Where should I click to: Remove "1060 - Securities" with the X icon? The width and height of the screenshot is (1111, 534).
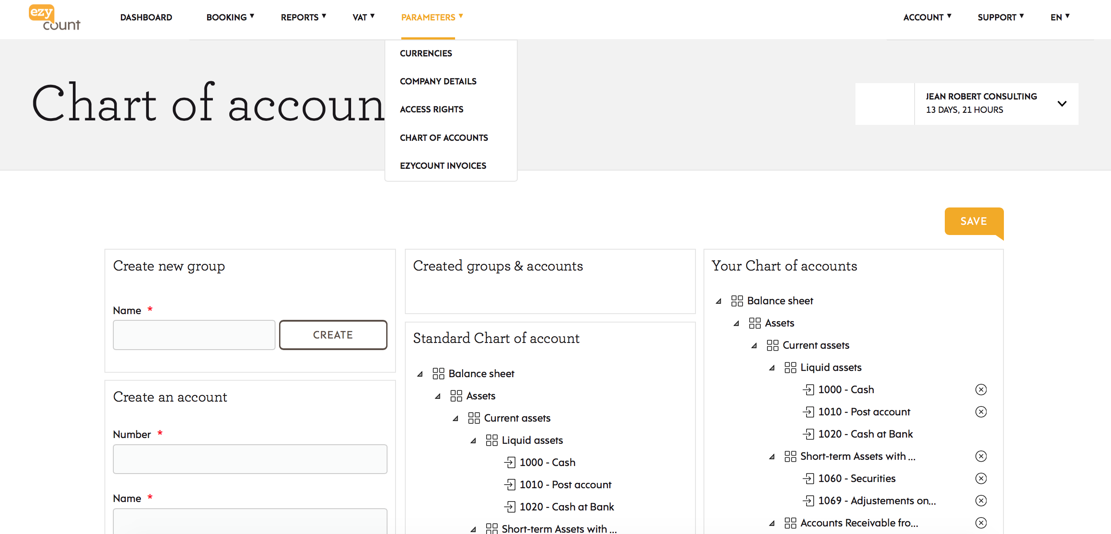981,478
